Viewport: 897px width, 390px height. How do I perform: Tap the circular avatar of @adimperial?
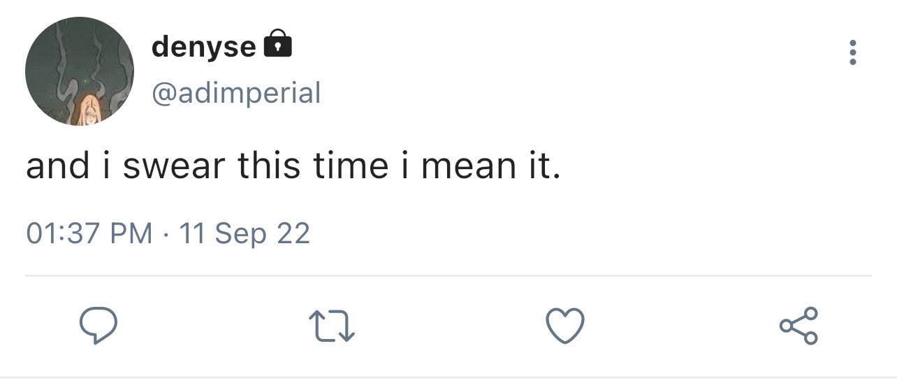click(79, 72)
